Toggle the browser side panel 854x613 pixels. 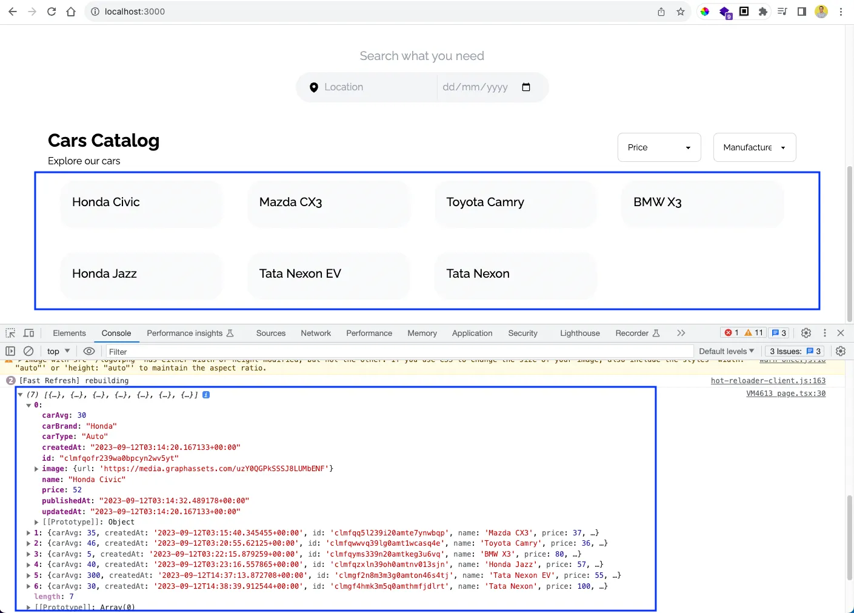[x=802, y=12]
